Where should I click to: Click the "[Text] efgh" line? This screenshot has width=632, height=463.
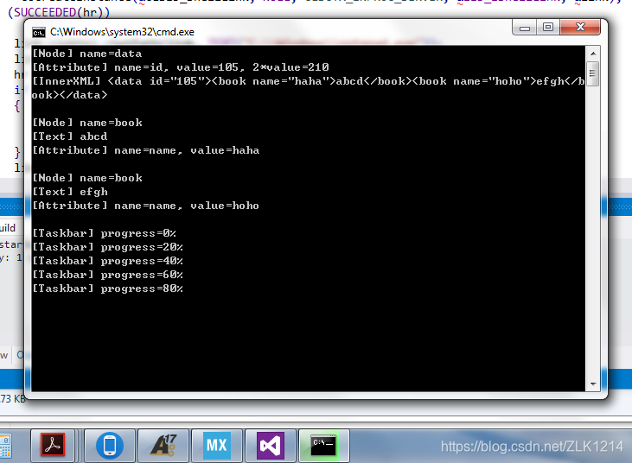70,192
